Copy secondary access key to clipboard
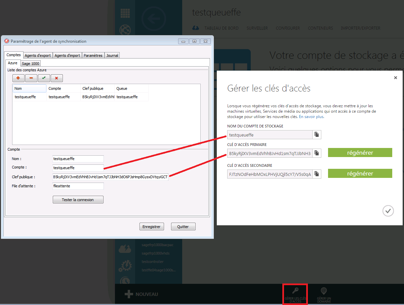404x305 pixels. [x=317, y=174]
